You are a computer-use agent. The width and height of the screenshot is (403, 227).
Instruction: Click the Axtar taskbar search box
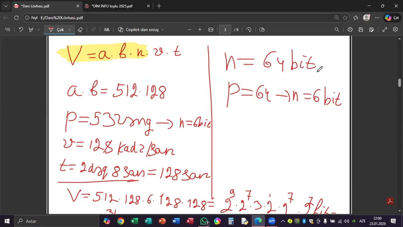coord(57,221)
